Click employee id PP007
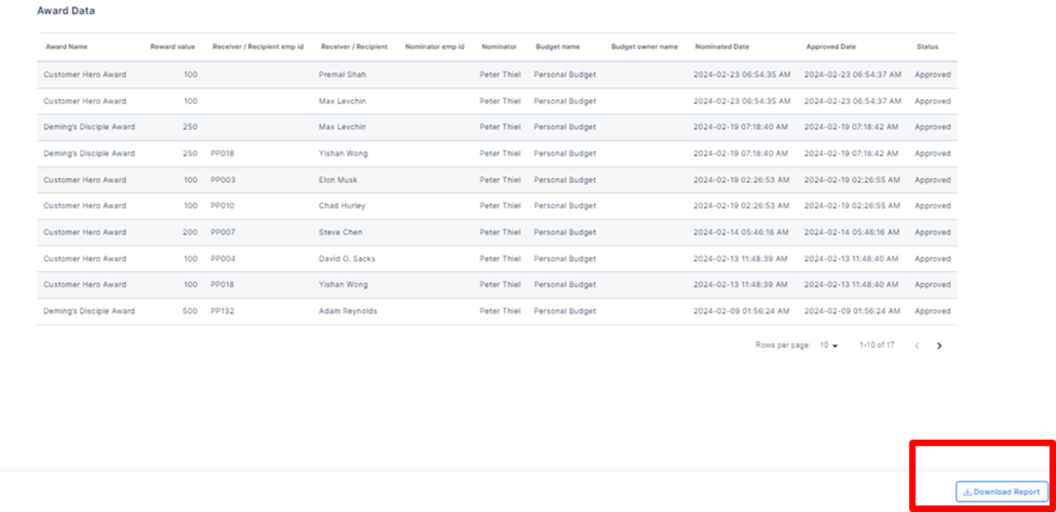The height and width of the screenshot is (512, 1056). pos(222,233)
